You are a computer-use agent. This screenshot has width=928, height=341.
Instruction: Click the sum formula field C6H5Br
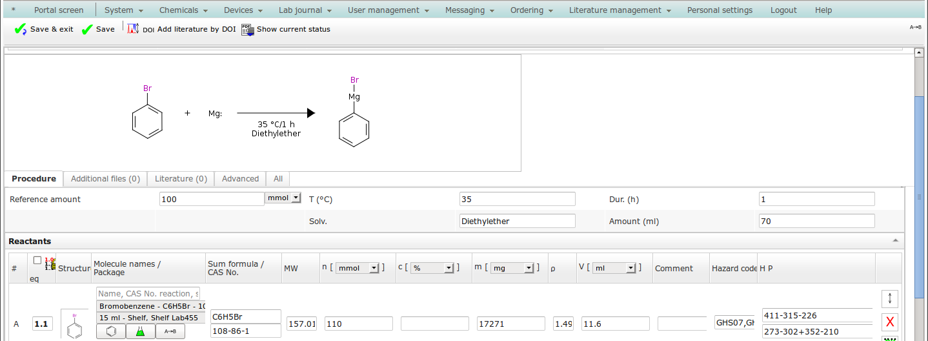pyautogui.click(x=246, y=316)
